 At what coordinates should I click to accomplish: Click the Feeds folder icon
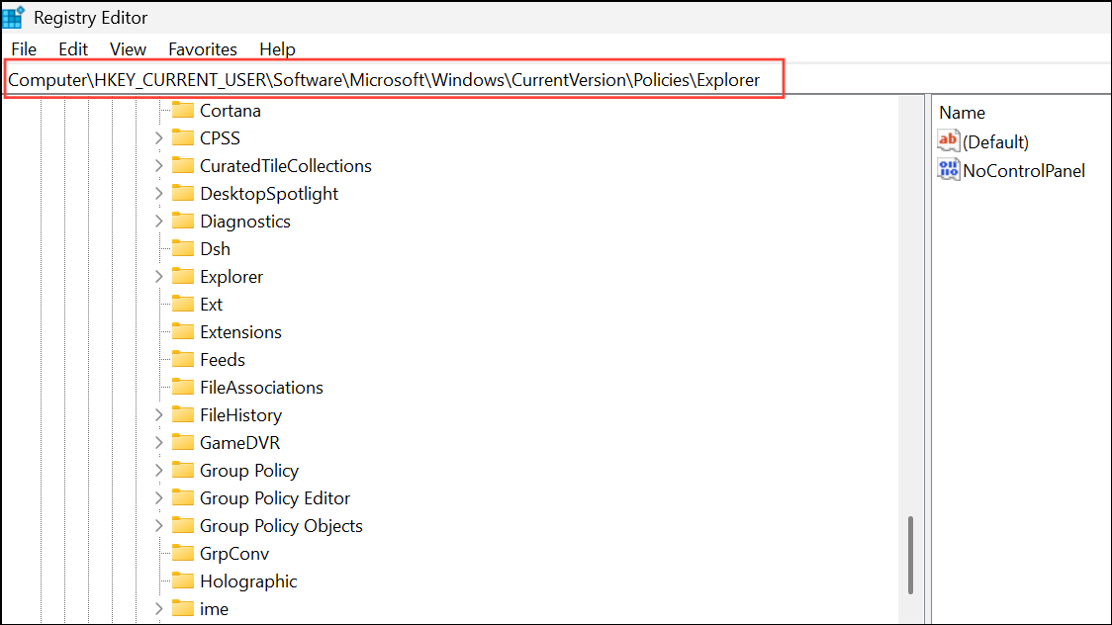183,359
